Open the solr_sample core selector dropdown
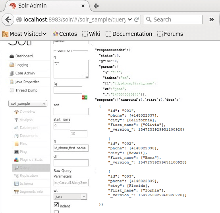This screenshot has width=220, height=213. click(28, 104)
